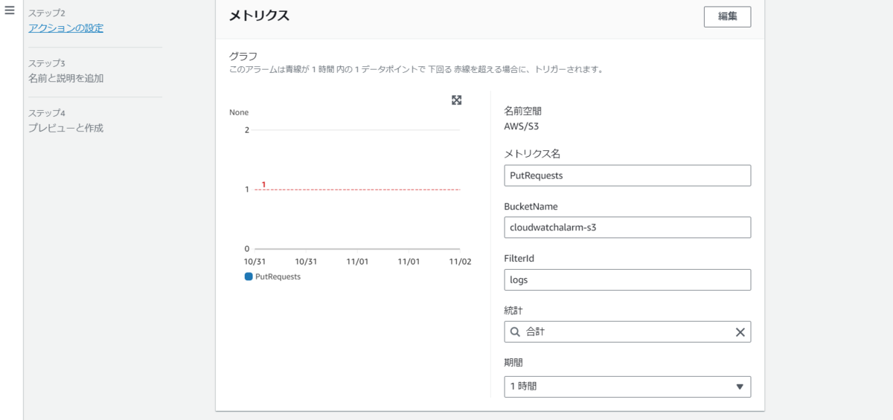Click the red threshold label 1 on graph
The image size is (893, 420).
[x=263, y=184]
